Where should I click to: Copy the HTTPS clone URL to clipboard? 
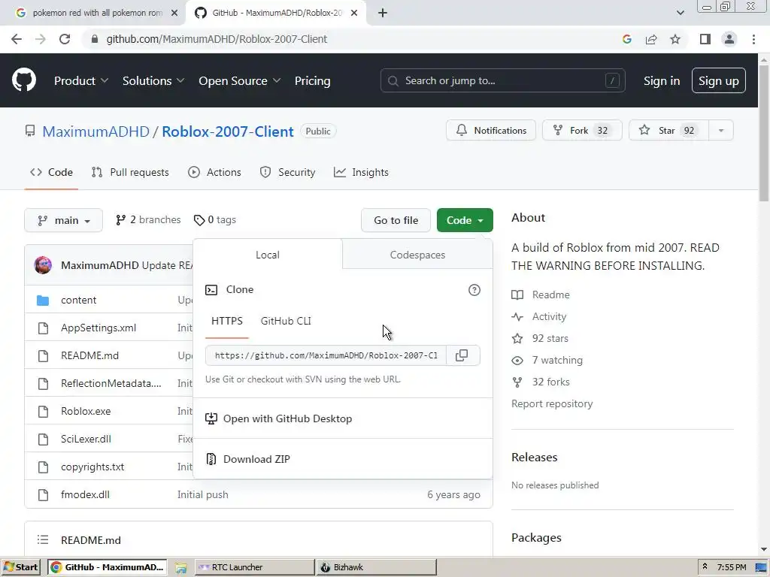[x=462, y=355]
